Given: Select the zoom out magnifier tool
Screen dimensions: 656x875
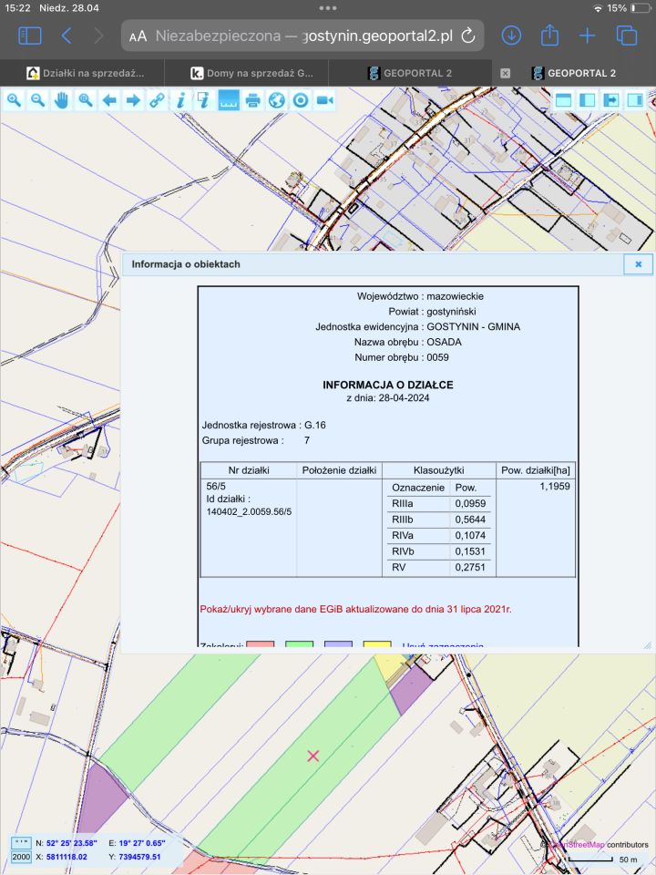Looking at the screenshot, I should pyautogui.click(x=37, y=100).
